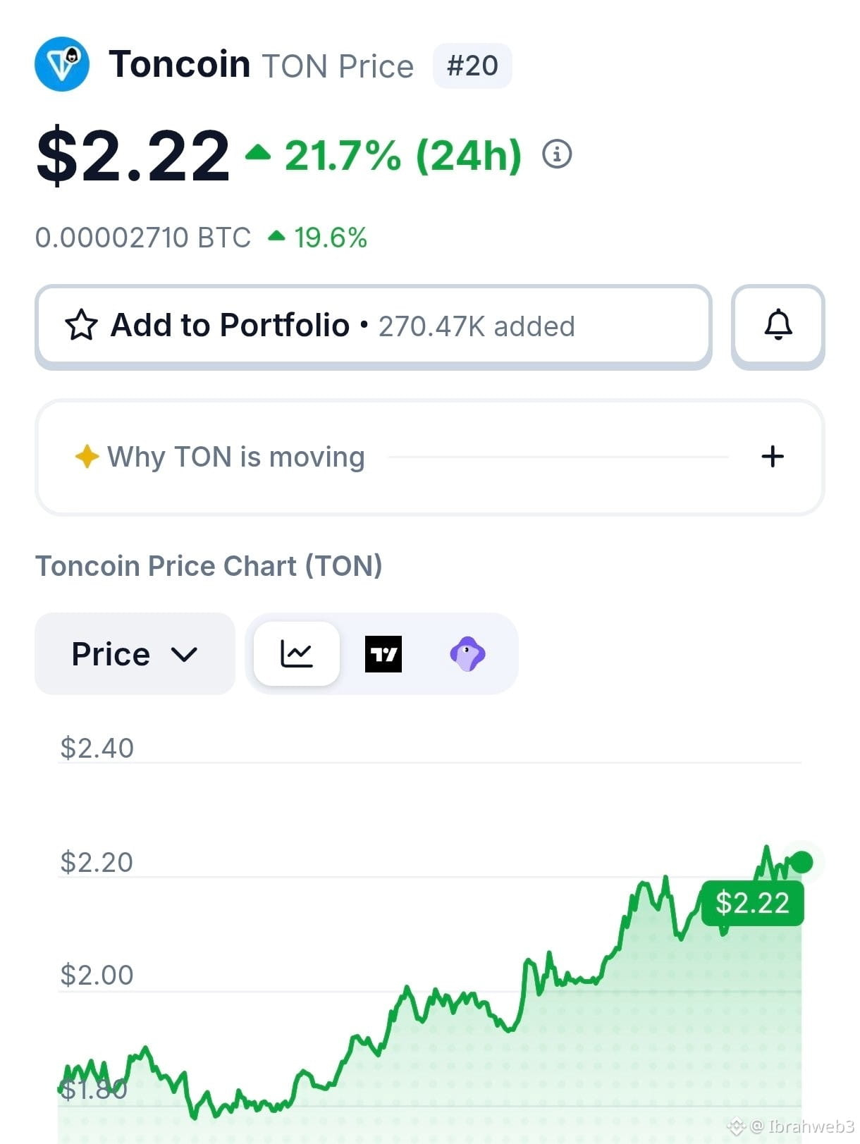Open the price info tooltip icon
This screenshot has width=860, height=1144.
[557, 154]
